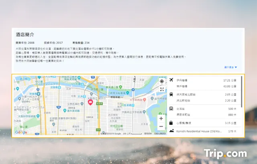Click the 湯木美術館 museum marker

(x=65, y=111)
